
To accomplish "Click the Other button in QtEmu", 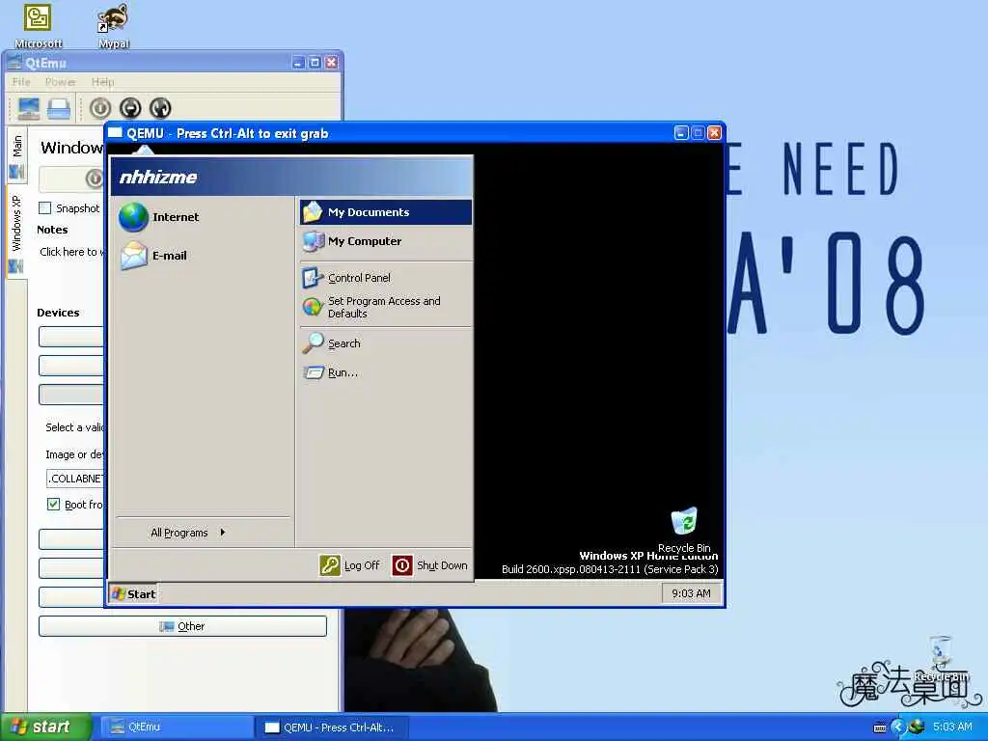I will pos(182,626).
